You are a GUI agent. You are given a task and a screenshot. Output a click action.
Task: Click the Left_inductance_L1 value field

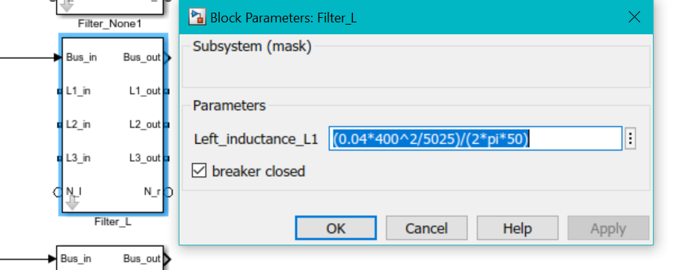click(476, 139)
